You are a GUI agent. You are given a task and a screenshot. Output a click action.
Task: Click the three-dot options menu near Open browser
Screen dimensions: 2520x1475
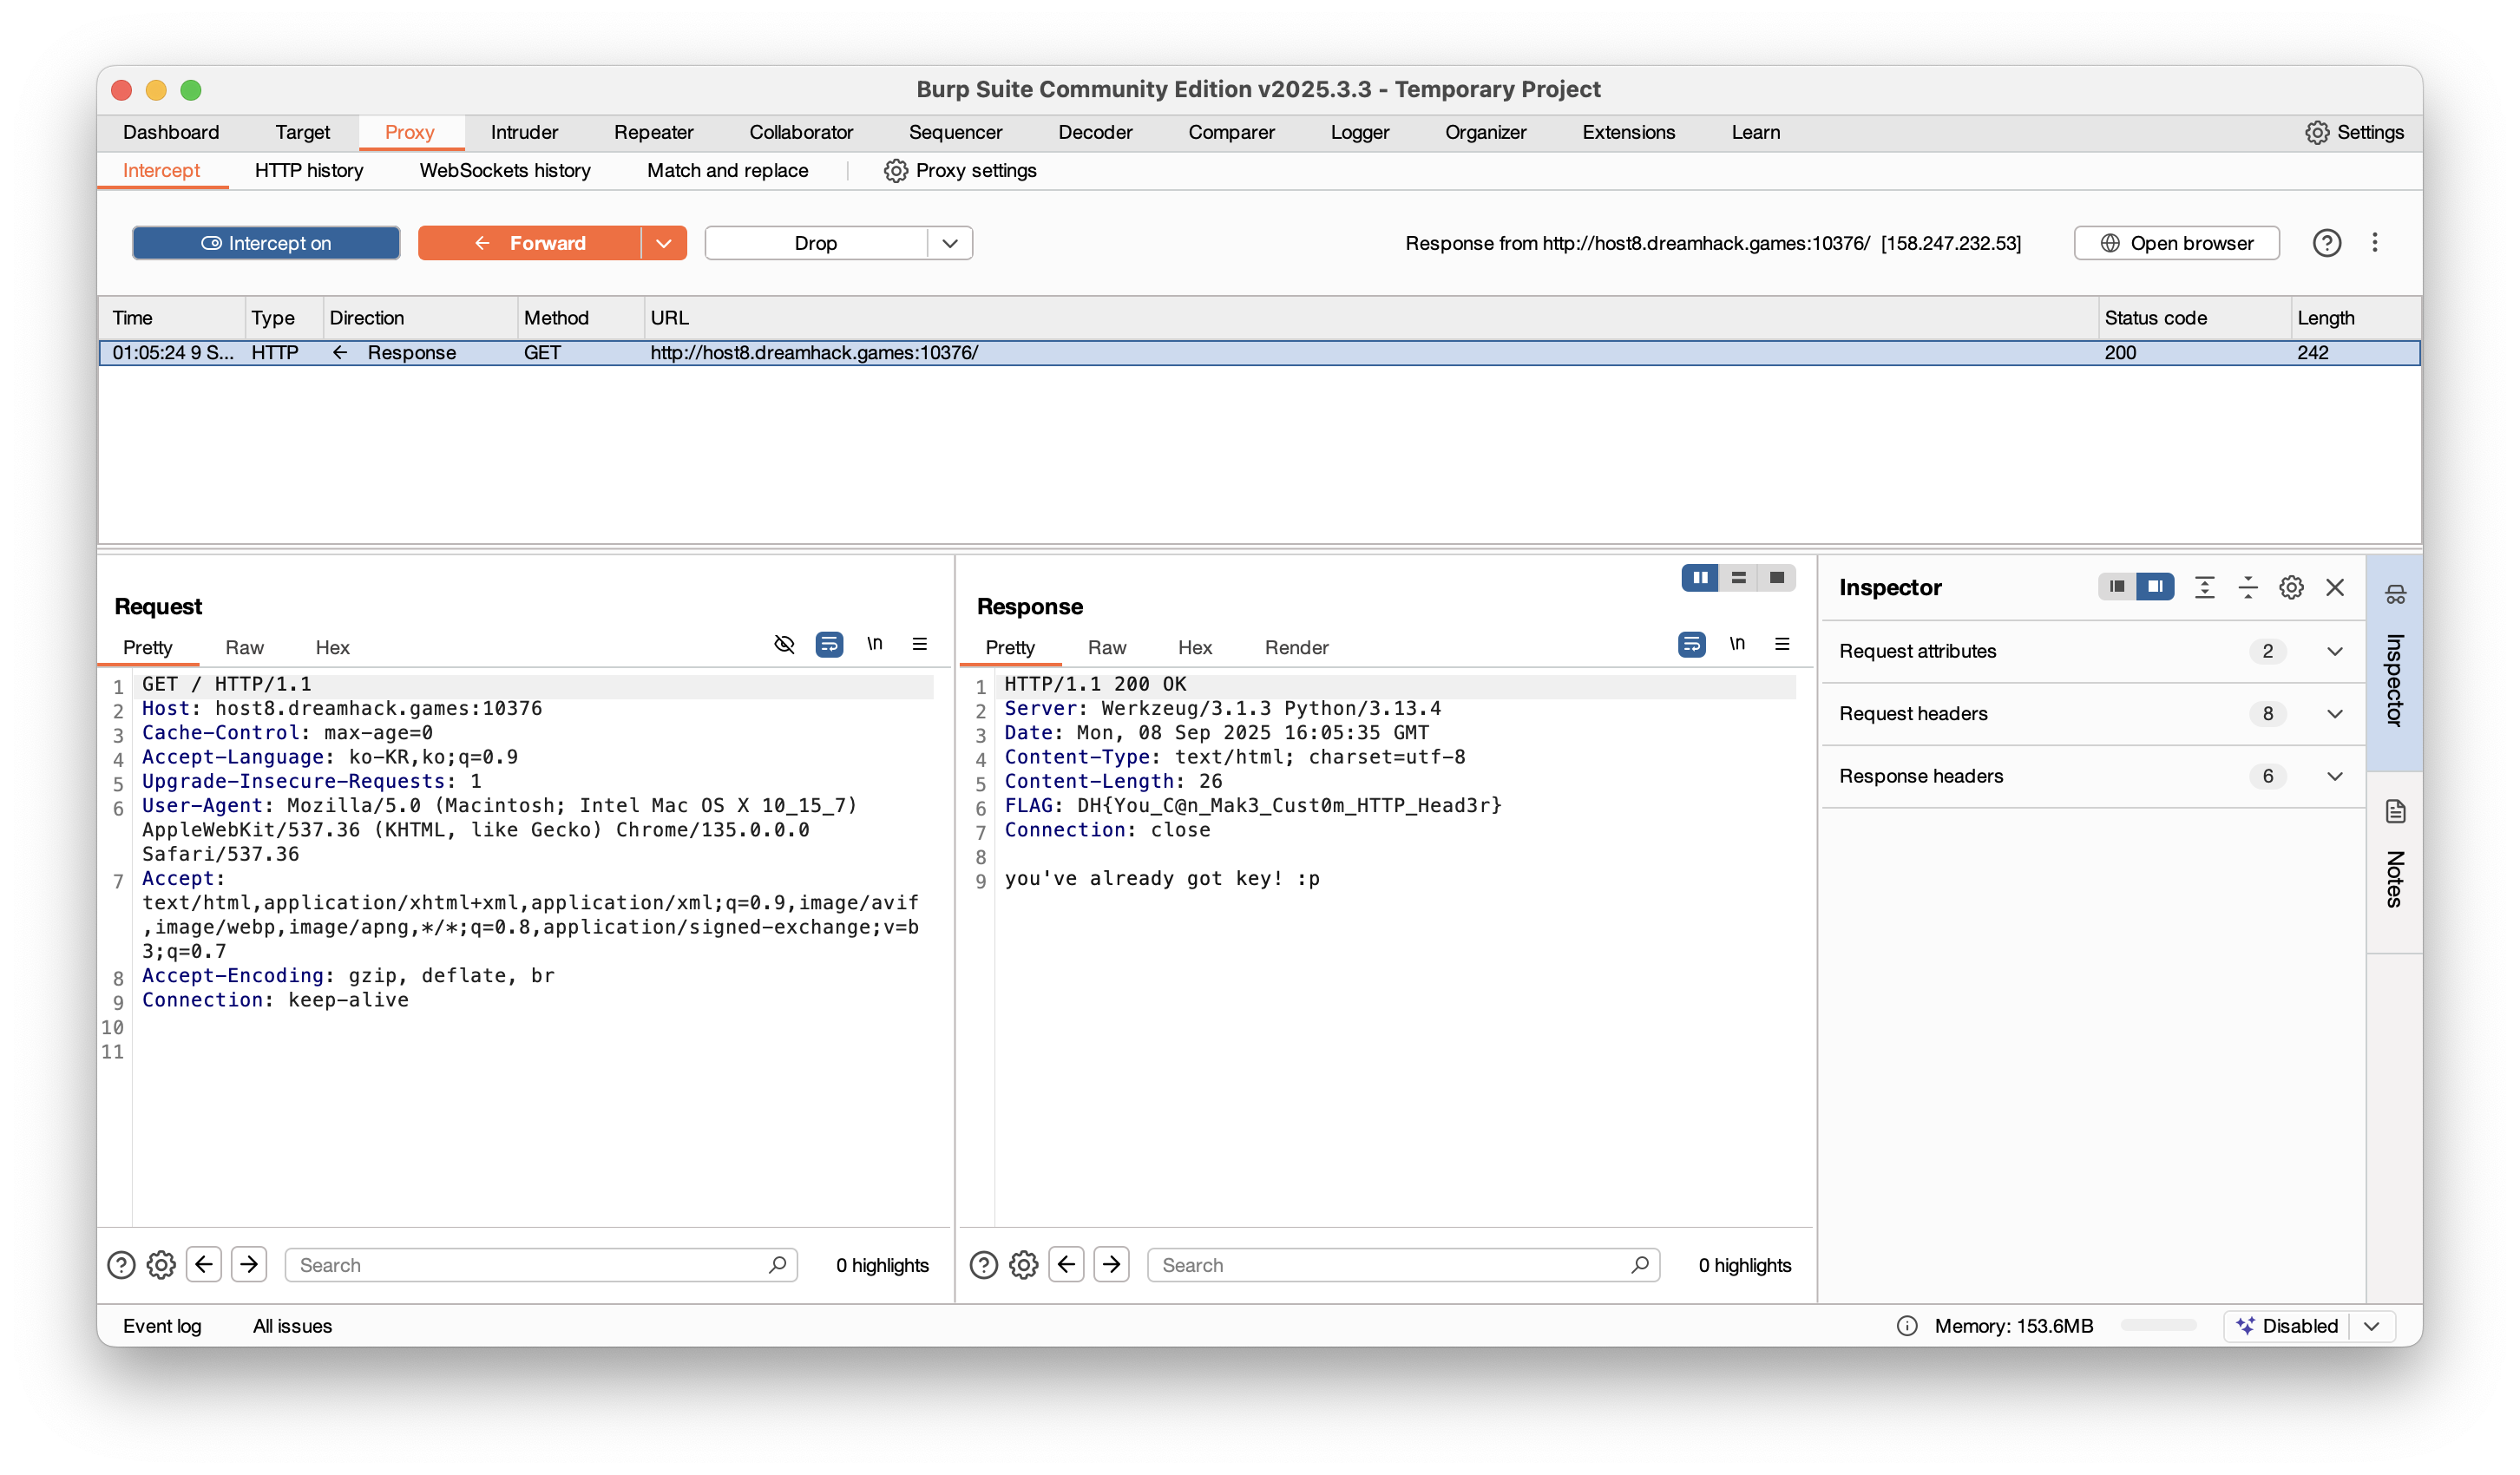point(2375,243)
